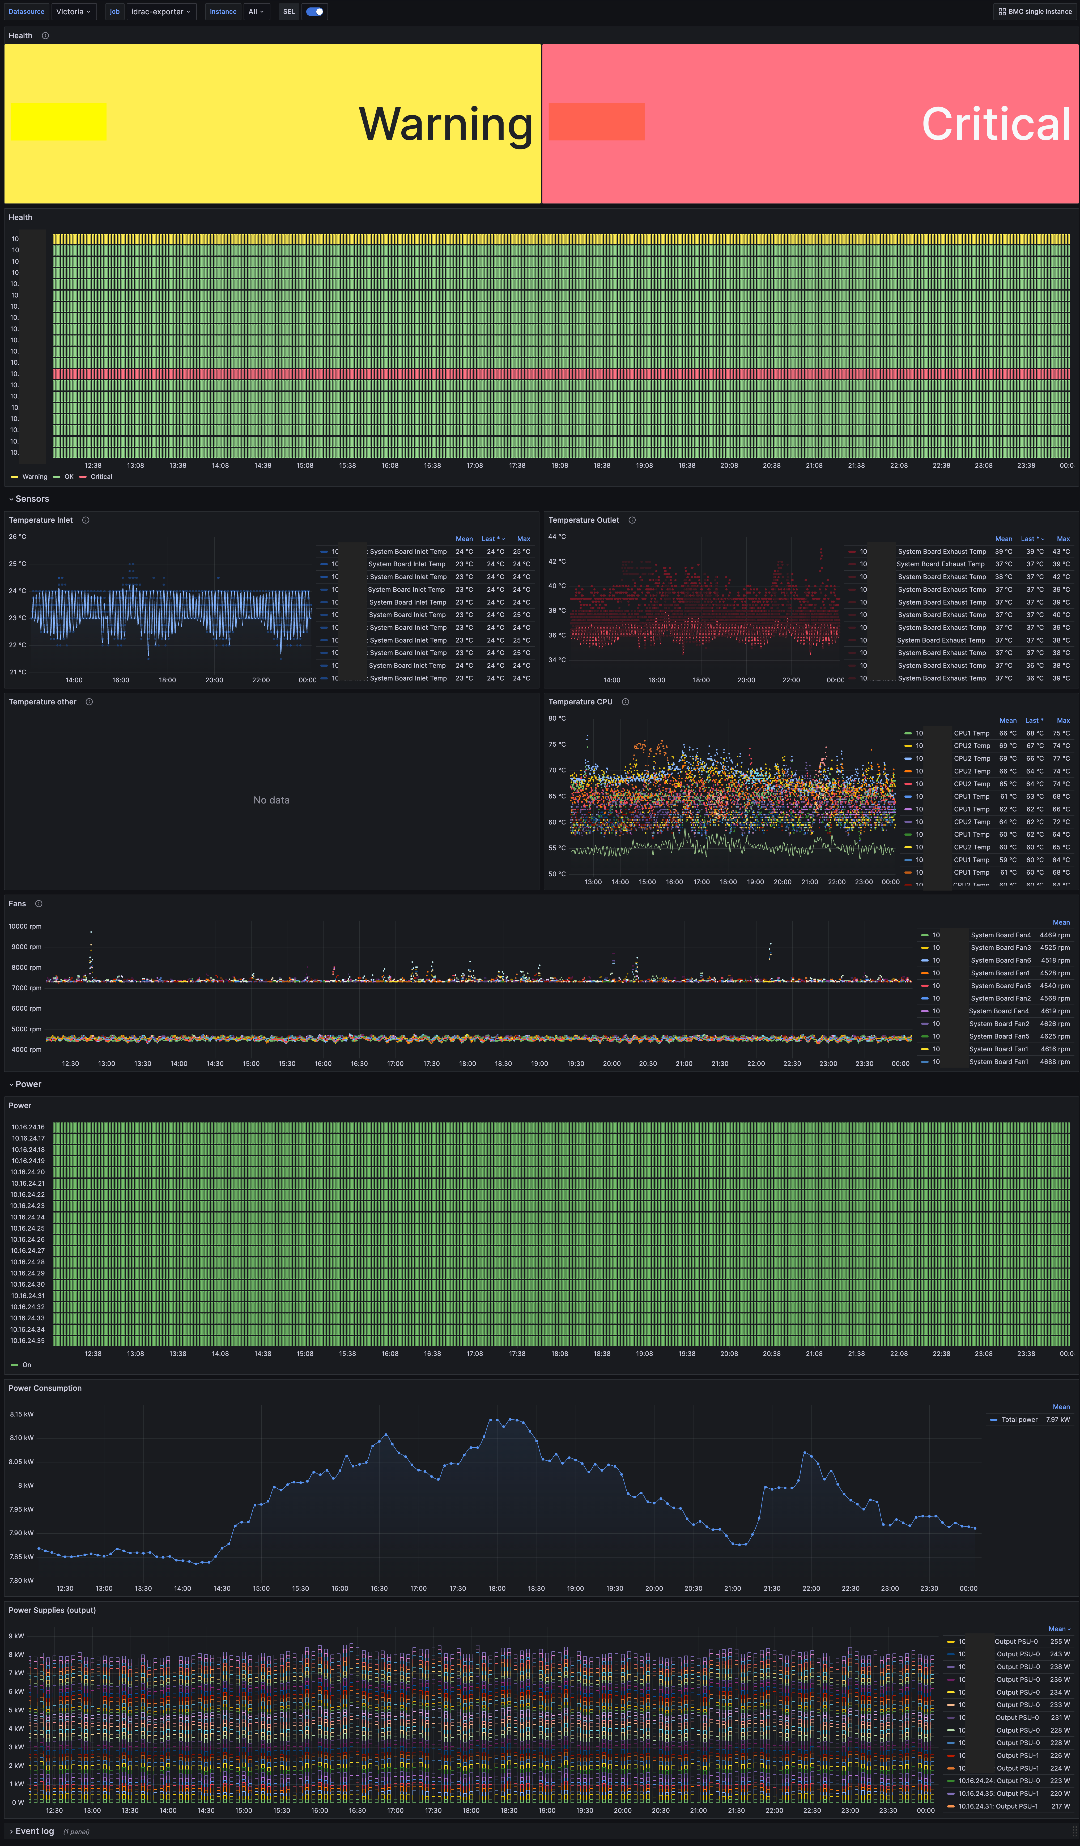The image size is (1080, 1846).
Task: Toggle the SEL switch off
Action: tap(315, 12)
